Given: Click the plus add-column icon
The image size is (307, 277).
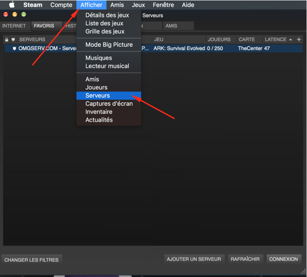Looking at the screenshot, I should click(299, 39).
